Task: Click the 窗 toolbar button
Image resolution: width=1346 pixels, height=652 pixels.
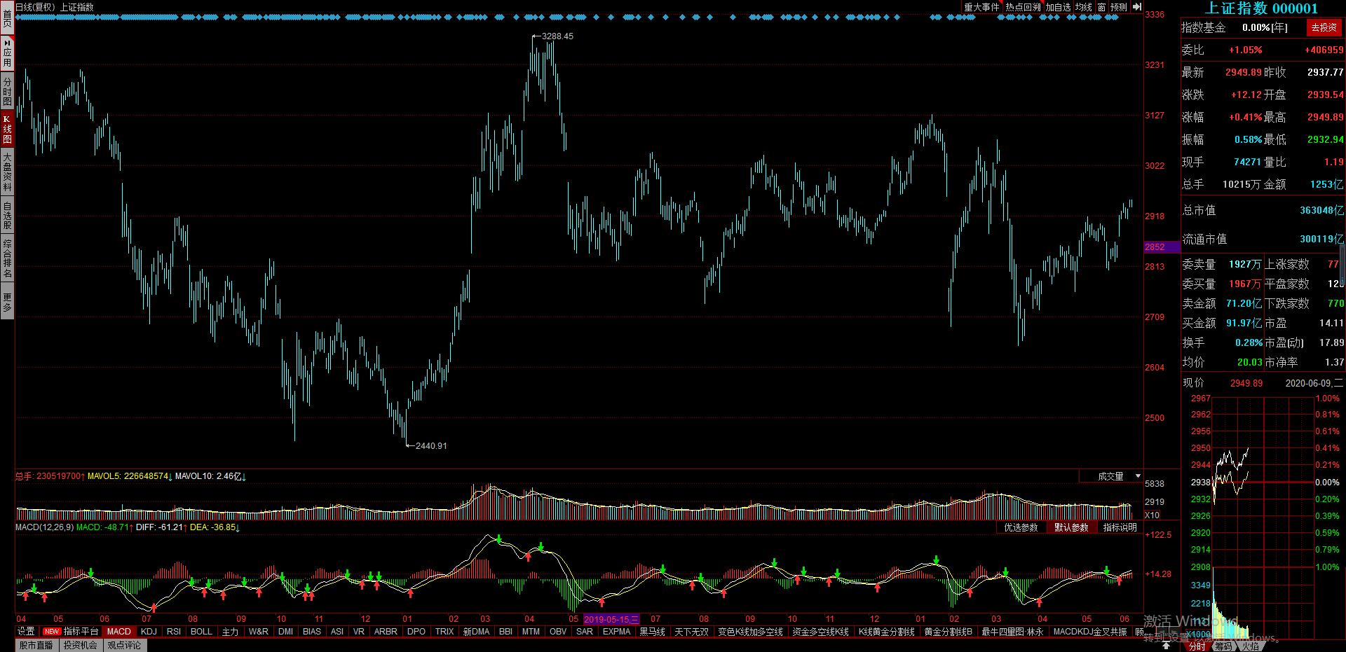Action: 1101,7
